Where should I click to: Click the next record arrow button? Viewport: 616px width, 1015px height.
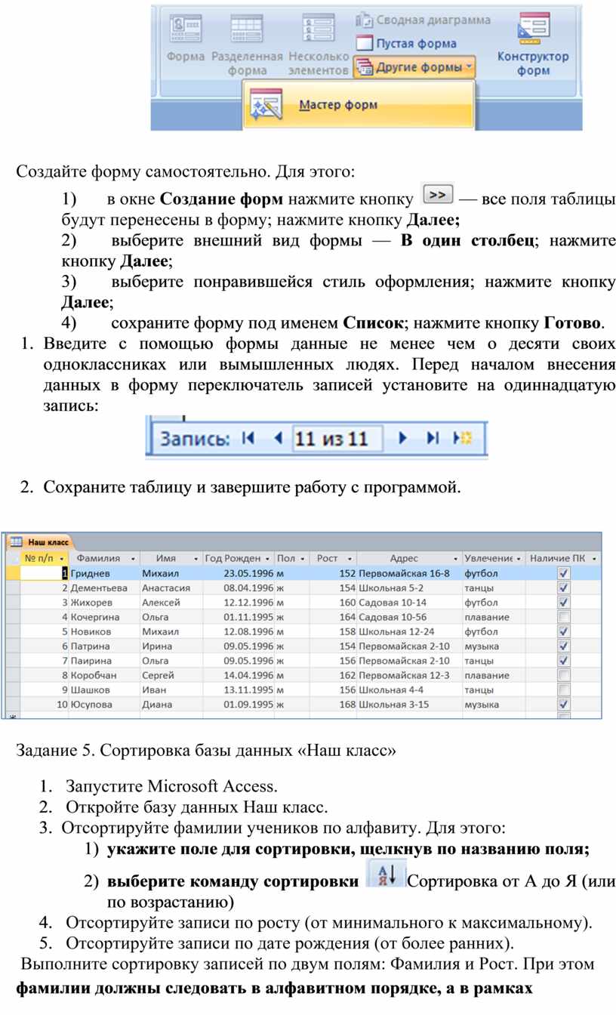(402, 438)
